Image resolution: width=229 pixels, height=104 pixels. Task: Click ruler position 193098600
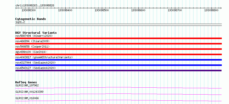(x=138, y=10)
